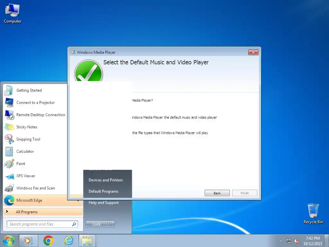Screen dimensions: 329x247
Task: Open Default Programs
Action: pyautogui.click(x=103, y=191)
